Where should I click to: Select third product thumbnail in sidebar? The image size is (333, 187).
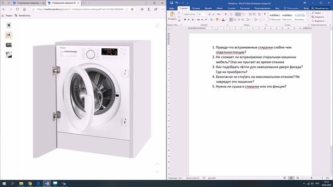pos(9,45)
